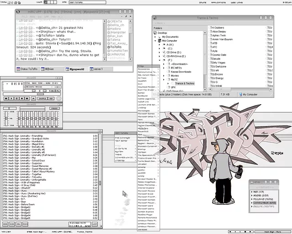The width and height of the screenshot is (292, 234).
Task: Switch to the server.1 tab
Action: (95, 69)
